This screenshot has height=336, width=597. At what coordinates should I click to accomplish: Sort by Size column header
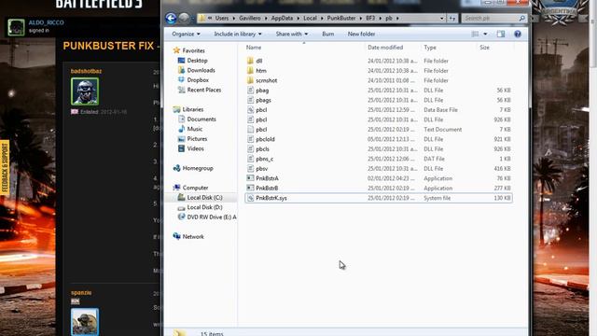tap(484, 48)
